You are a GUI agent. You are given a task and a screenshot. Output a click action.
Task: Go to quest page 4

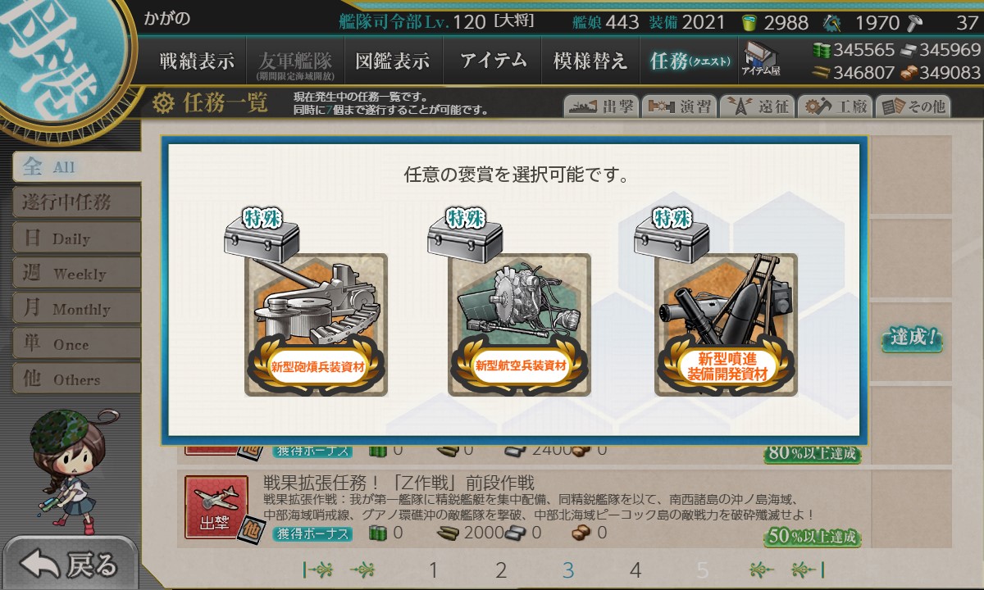(635, 570)
